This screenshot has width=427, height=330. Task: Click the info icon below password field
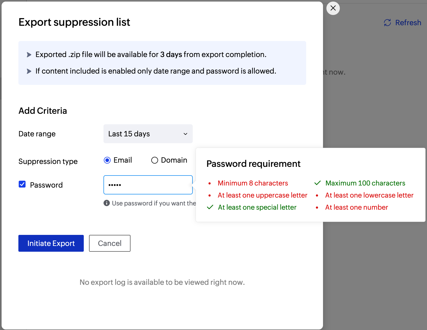pos(106,203)
